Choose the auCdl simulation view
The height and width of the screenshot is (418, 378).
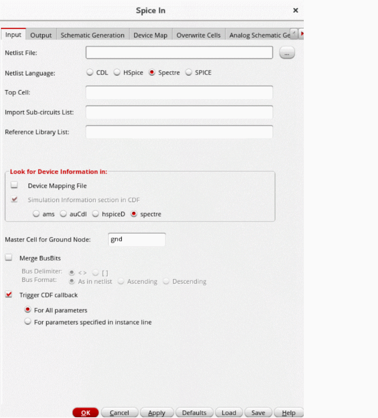point(63,214)
